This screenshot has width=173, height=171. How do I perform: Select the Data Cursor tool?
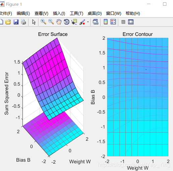tap(74, 22)
